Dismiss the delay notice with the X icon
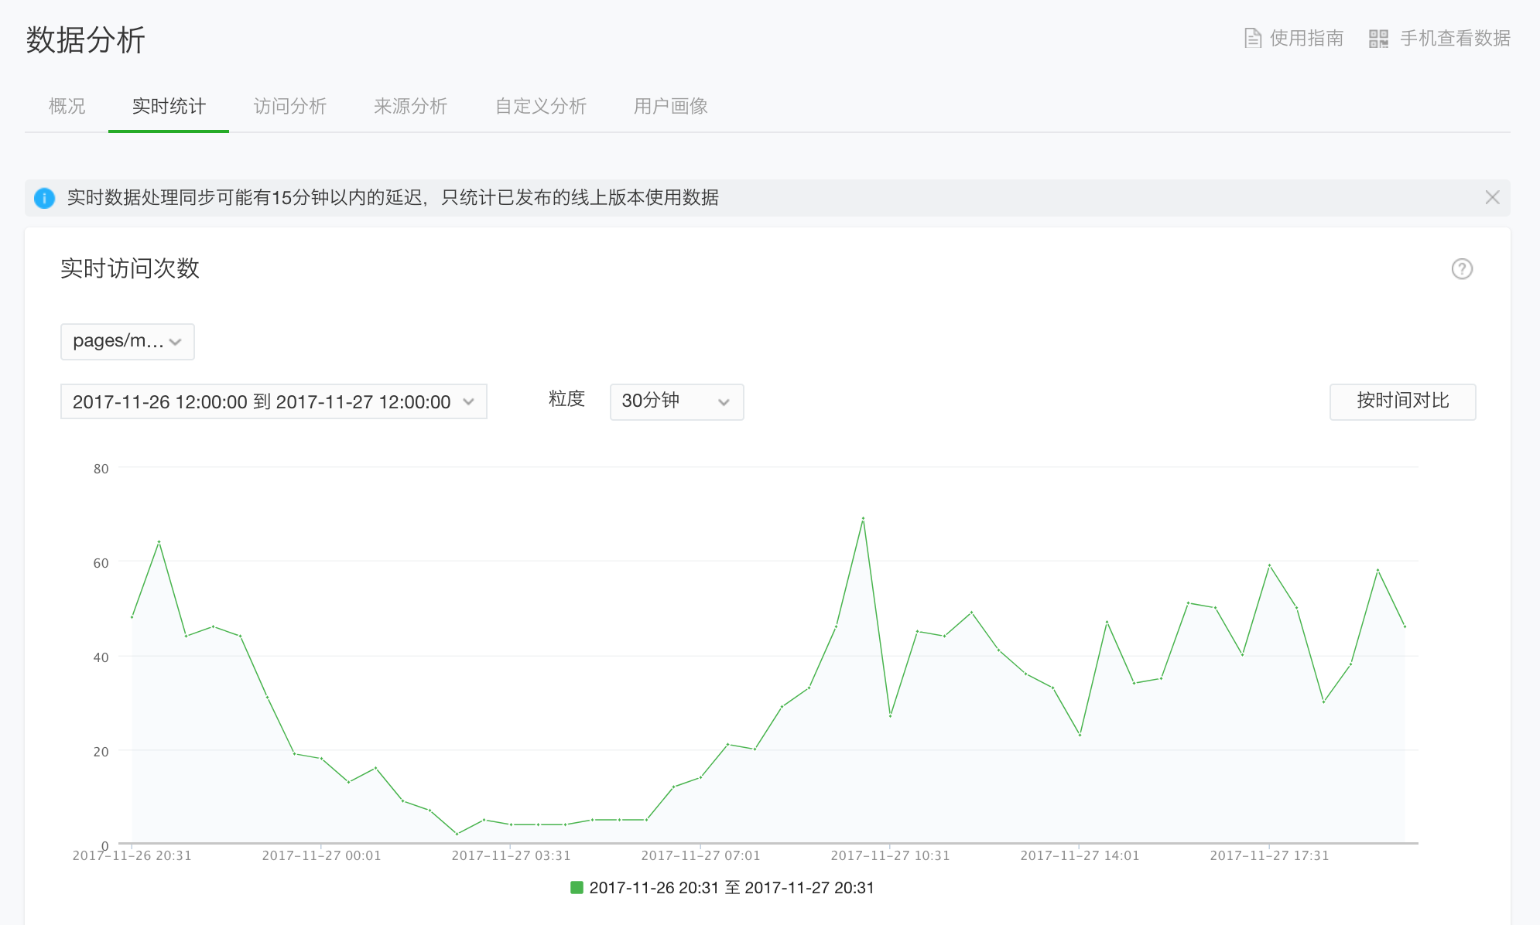Image resolution: width=1540 pixels, height=925 pixels. 1493,197
